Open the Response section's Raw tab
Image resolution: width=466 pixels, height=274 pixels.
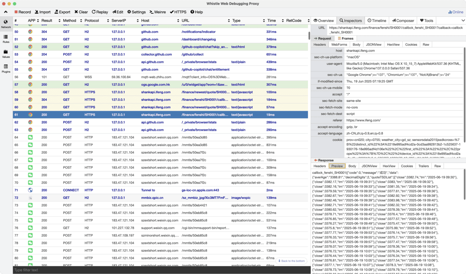tap(438, 166)
